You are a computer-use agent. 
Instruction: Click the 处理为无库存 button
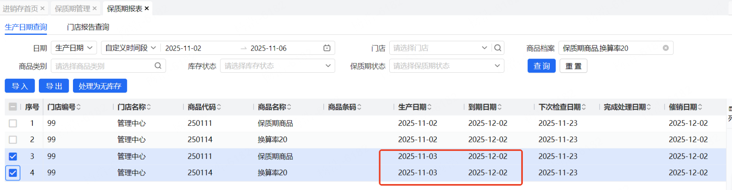[100, 86]
